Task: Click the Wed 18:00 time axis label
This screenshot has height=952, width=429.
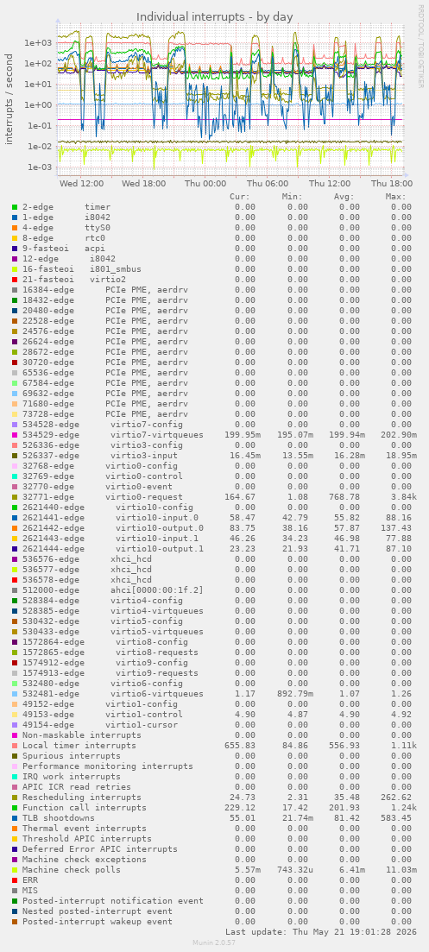Action: pyautogui.click(x=143, y=183)
